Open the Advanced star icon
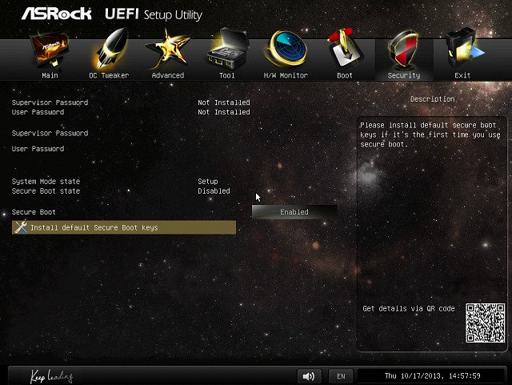 point(168,50)
